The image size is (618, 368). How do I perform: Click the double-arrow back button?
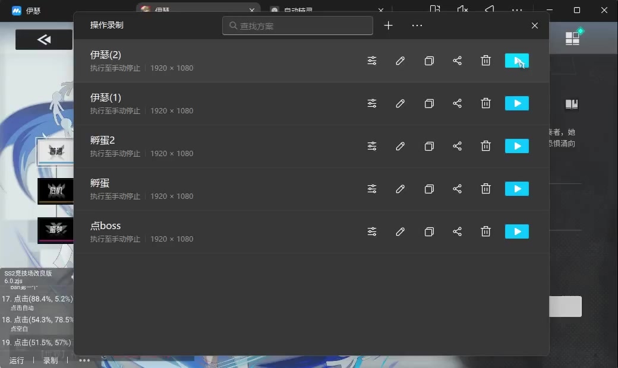44,40
